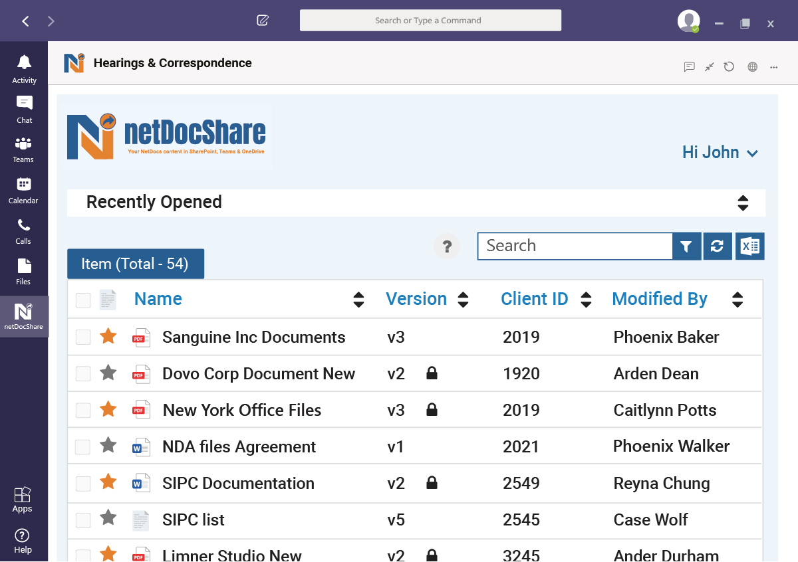The width and height of the screenshot is (798, 562).
Task: Click the question mark help button
Action: (447, 246)
